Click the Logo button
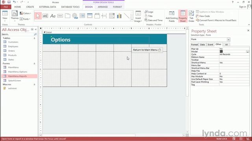The height and width of the screenshot is (141, 252). pyautogui.click(x=149, y=12)
